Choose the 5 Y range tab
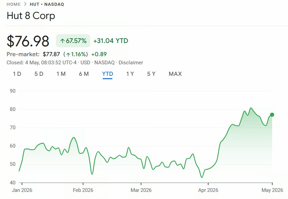Image resolution: width=288 pixels, height=199 pixels. (x=151, y=74)
